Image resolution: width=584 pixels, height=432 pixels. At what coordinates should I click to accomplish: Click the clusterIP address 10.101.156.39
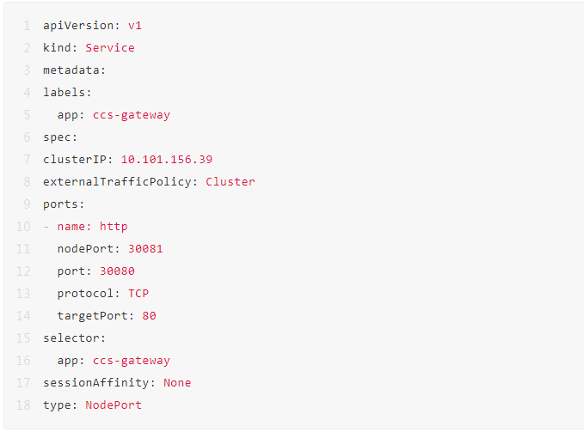(x=166, y=160)
